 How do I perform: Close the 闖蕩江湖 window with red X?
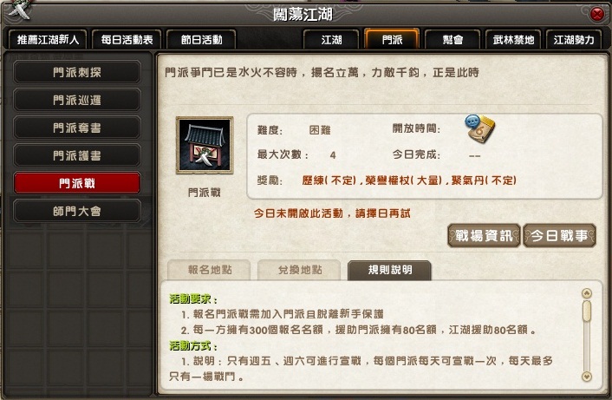pos(597,15)
